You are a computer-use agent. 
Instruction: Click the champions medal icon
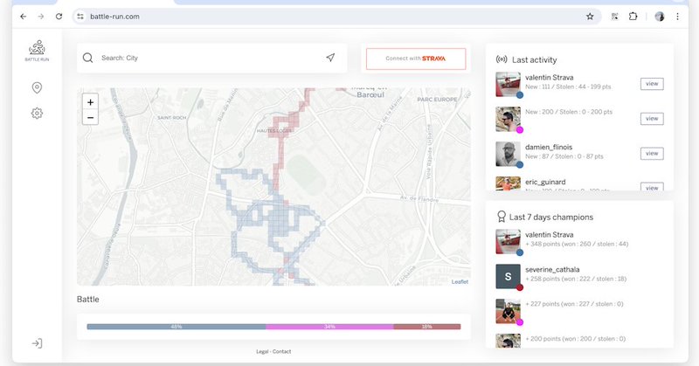(502, 217)
